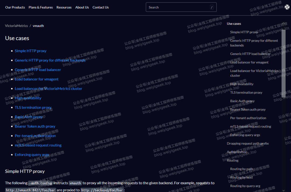
Task: Select High availability in sidebar contents
Action: [x=242, y=84]
